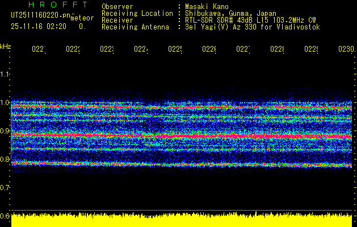
Task: Click the observer name Masaki Kano
Action: point(207,6)
